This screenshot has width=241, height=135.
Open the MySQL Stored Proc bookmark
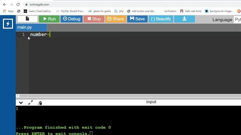(70, 11)
